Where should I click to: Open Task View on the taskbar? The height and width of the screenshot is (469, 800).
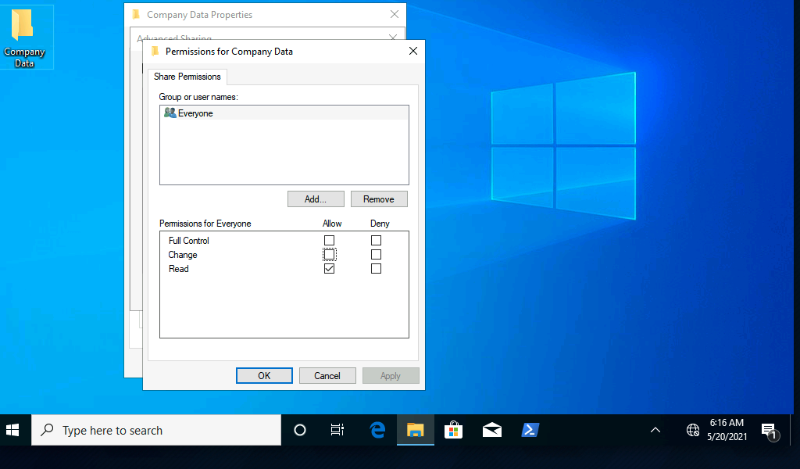[x=337, y=430]
